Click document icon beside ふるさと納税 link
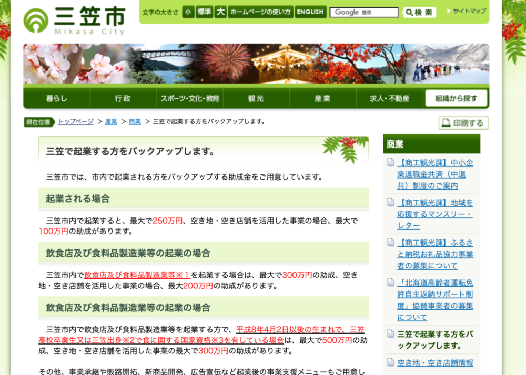Image resolution: width=526 pixels, height=375 pixels. (x=390, y=242)
